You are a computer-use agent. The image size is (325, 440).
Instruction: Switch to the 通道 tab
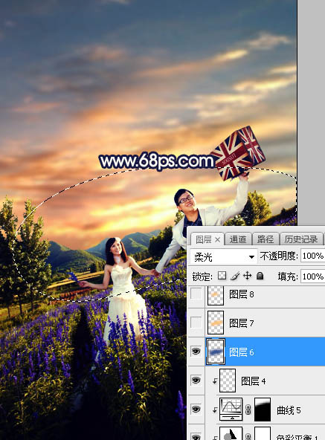[x=238, y=239]
